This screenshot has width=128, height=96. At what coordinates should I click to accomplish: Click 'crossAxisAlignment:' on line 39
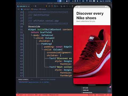[59, 53]
